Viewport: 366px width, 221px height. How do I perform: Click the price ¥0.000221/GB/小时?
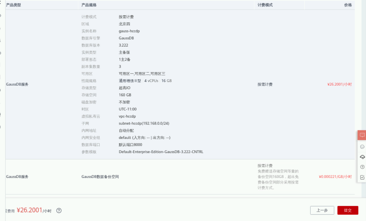coord(335,177)
